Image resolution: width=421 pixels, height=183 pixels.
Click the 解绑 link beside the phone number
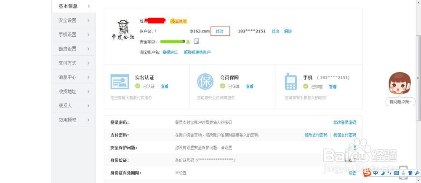click(288, 31)
